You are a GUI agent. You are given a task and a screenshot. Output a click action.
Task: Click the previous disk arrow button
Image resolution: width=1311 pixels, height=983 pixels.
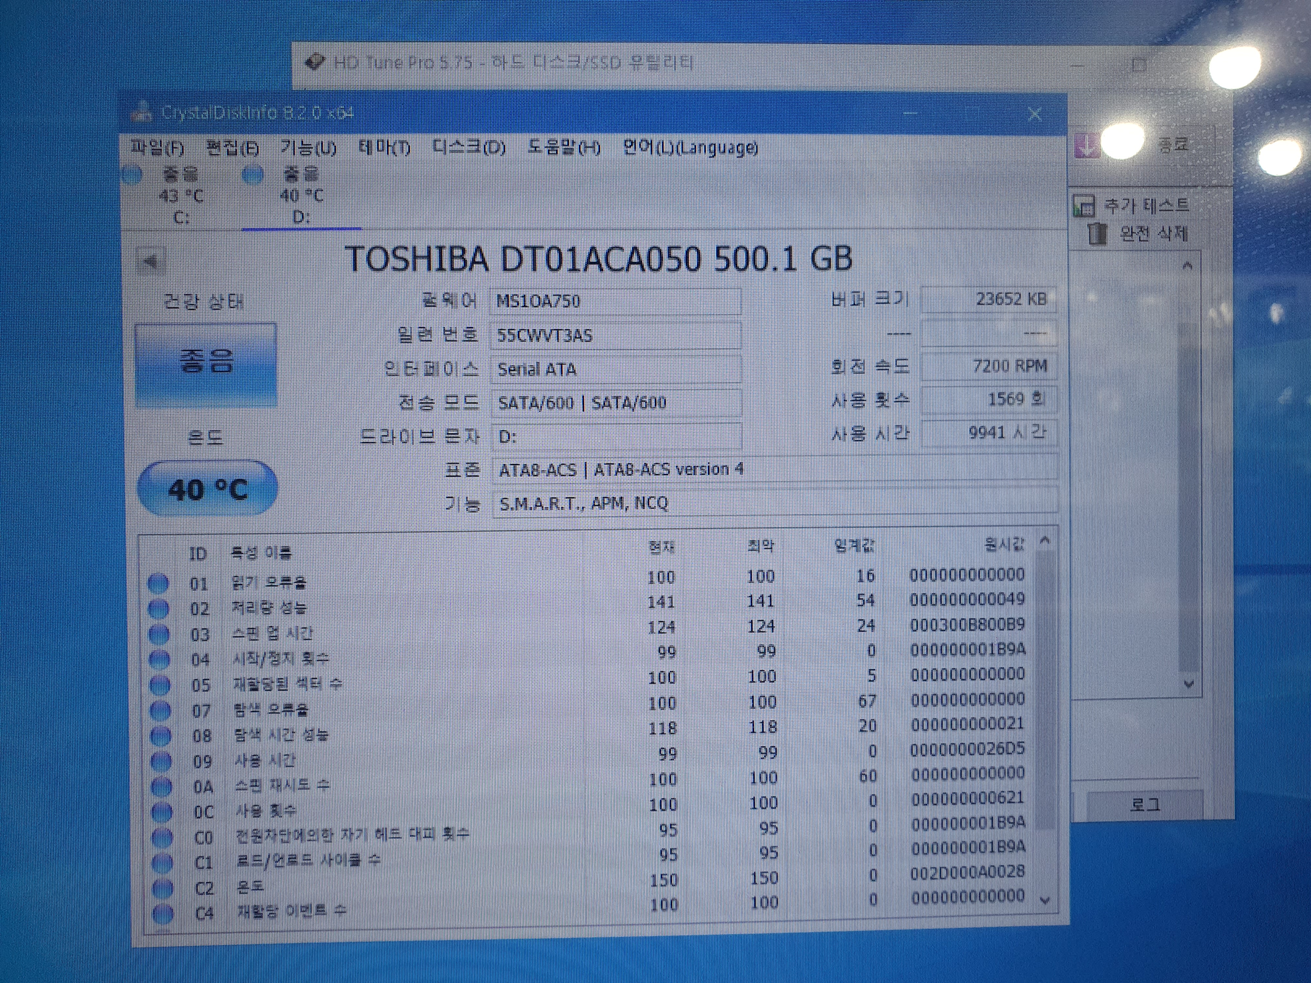[x=151, y=261]
